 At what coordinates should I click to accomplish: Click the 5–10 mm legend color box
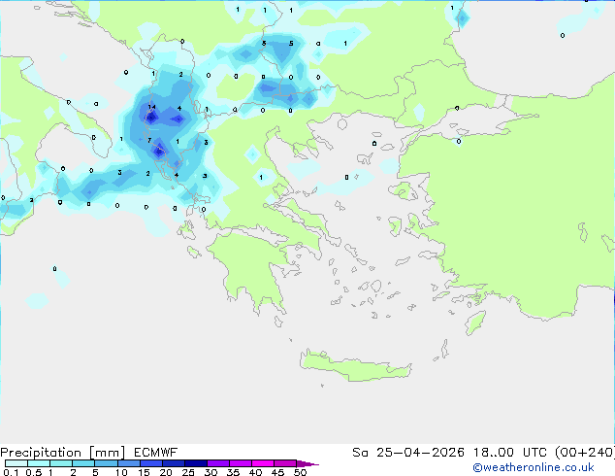[x=106, y=463]
